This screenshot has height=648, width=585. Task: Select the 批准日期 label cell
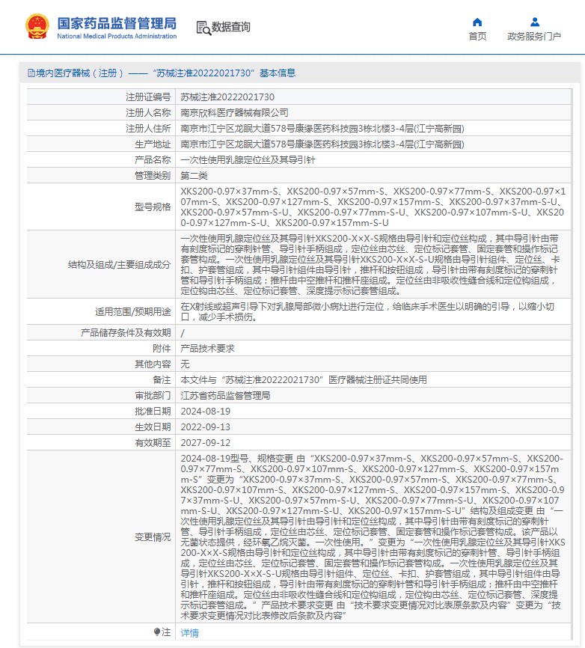pos(101,412)
